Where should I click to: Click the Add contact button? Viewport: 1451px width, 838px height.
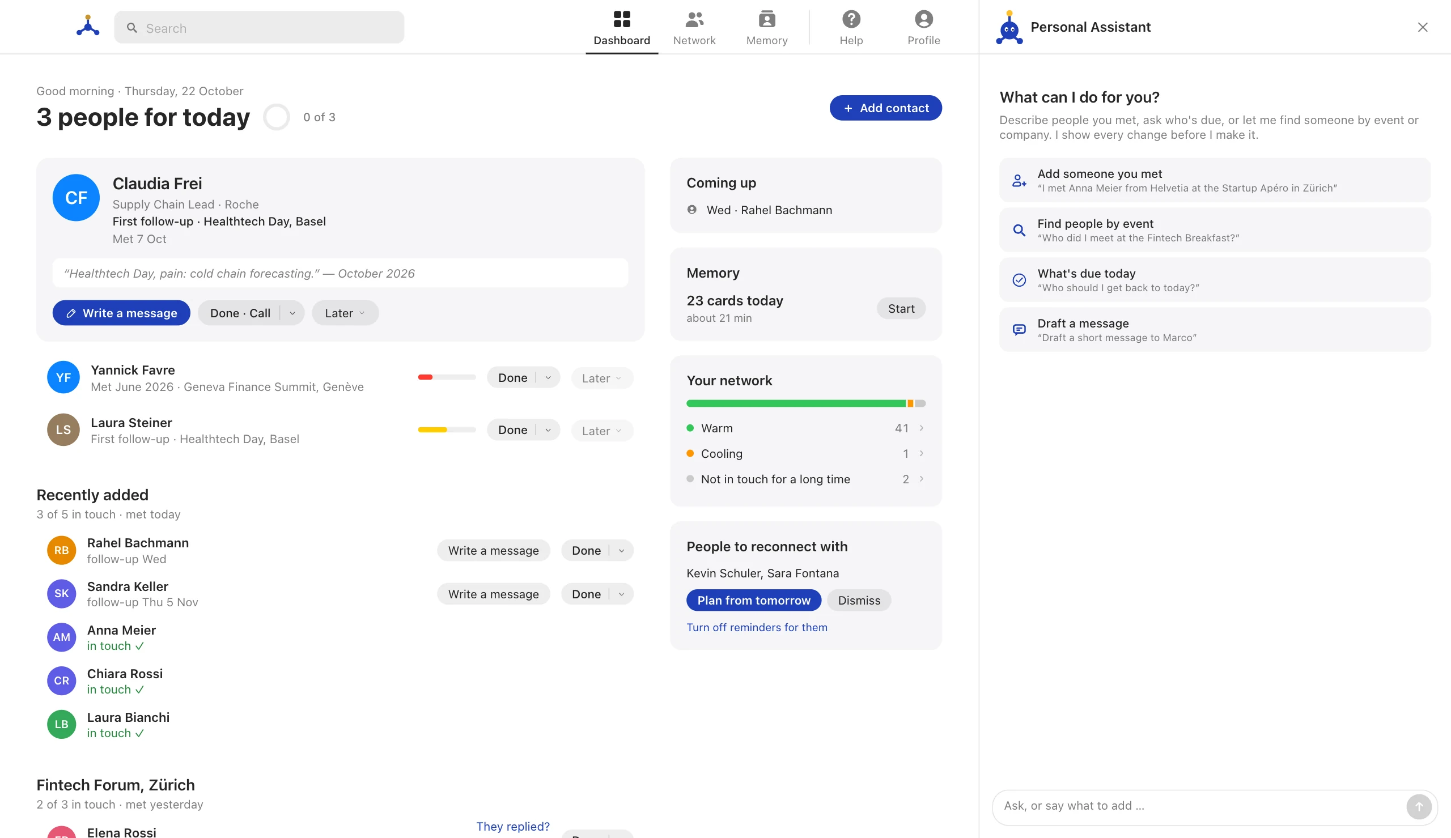click(885, 108)
